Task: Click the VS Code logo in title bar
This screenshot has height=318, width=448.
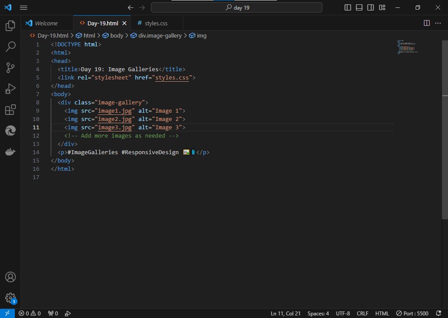Action: (x=8, y=7)
